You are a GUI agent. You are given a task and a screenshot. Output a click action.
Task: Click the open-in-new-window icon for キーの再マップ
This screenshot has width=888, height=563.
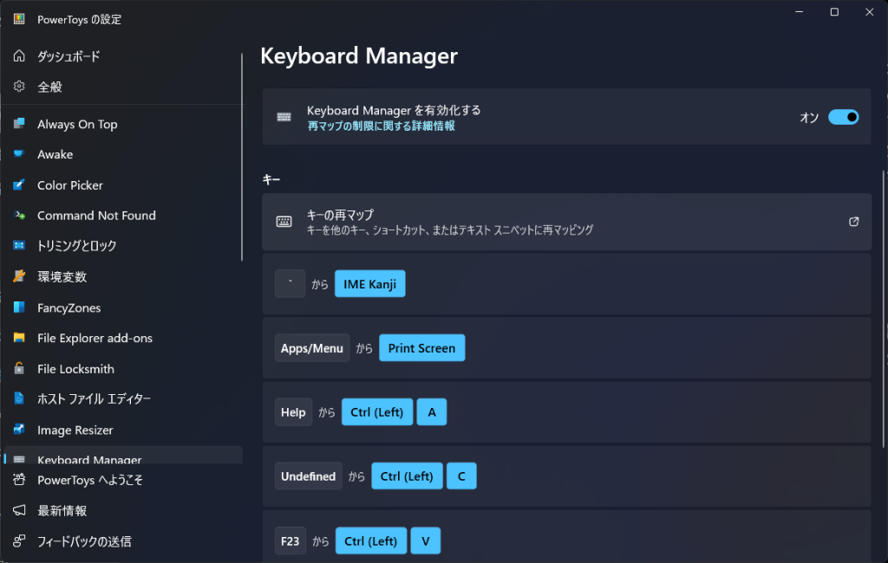(x=853, y=222)
